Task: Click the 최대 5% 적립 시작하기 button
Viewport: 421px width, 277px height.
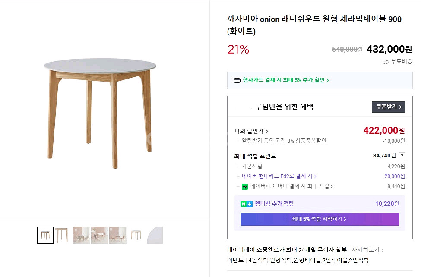Action: (x=320, y=219)
